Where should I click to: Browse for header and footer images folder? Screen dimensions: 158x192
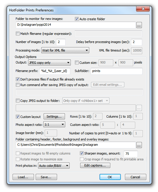pyautogui.click(x=139, y=145)
